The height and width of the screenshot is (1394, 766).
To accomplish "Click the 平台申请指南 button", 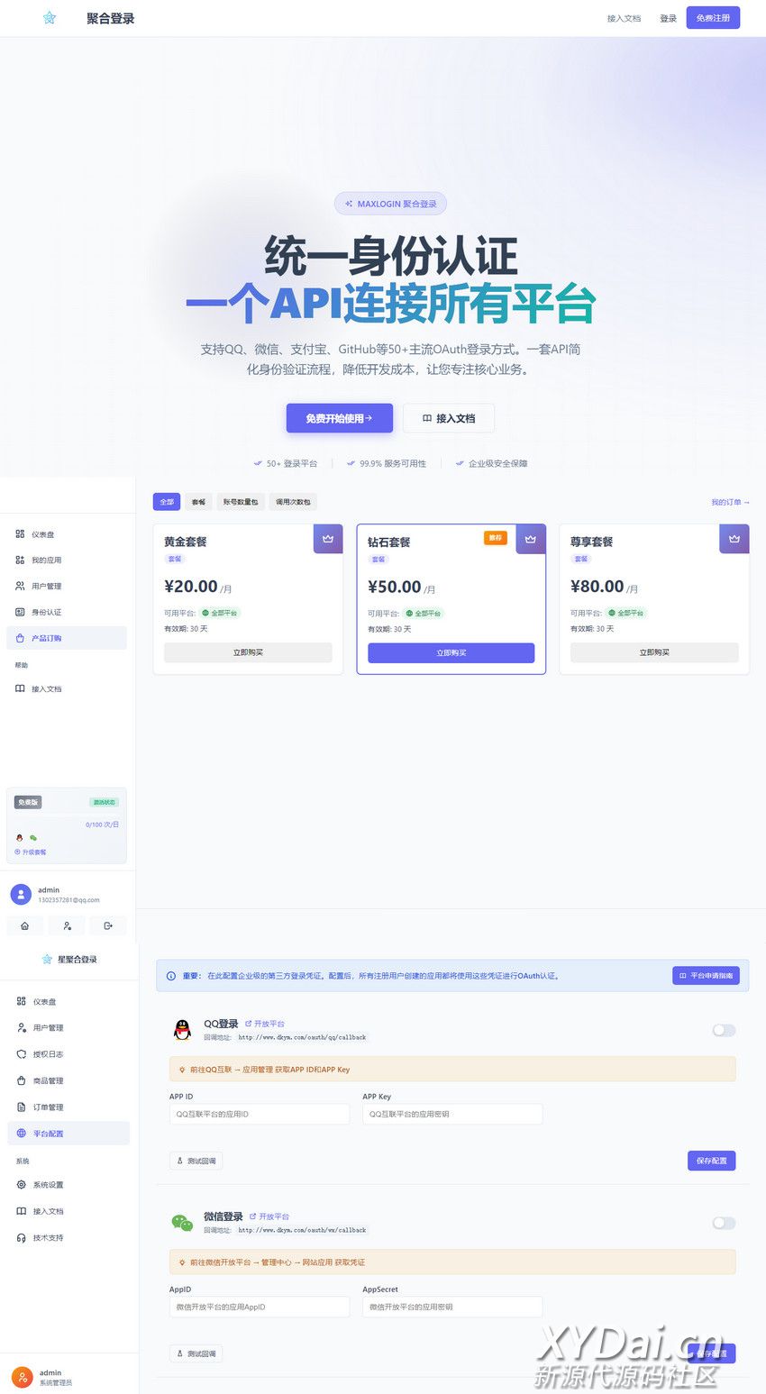I will click(x=706, y=976).
